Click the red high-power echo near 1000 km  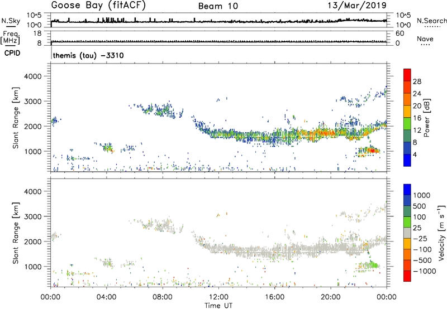click(x=372, y=149)
